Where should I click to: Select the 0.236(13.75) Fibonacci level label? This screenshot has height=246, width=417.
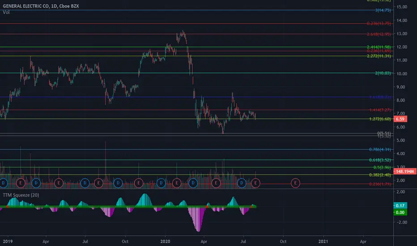(x=379, y=23)
